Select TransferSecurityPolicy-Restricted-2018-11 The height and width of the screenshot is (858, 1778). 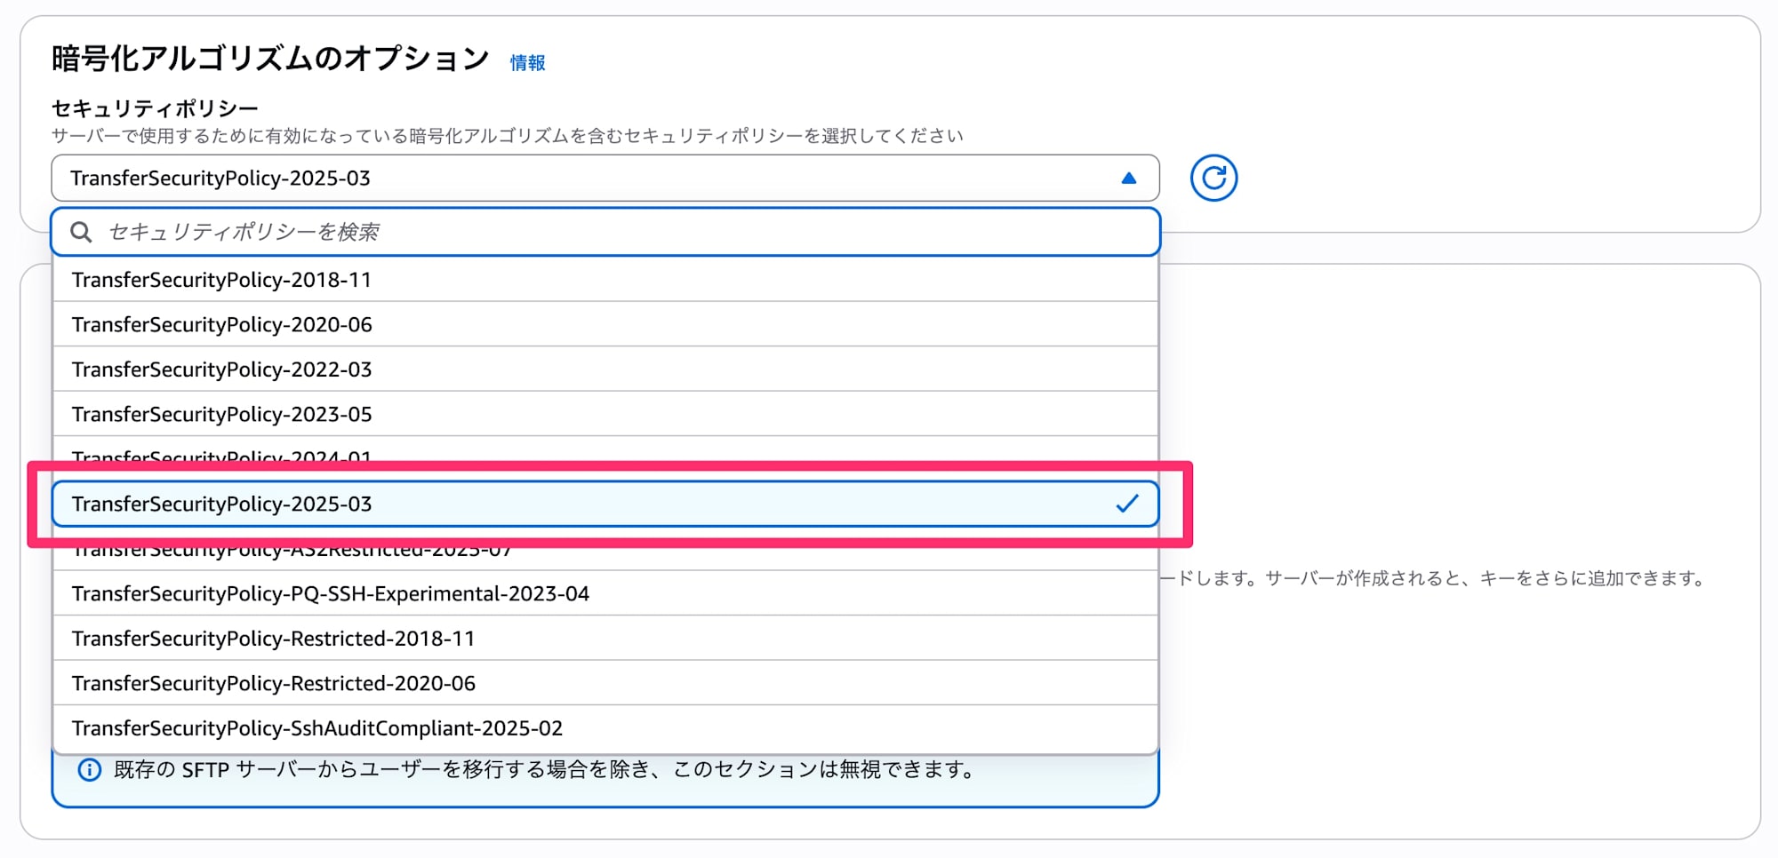pyautogui.click(x=605, y=639)
